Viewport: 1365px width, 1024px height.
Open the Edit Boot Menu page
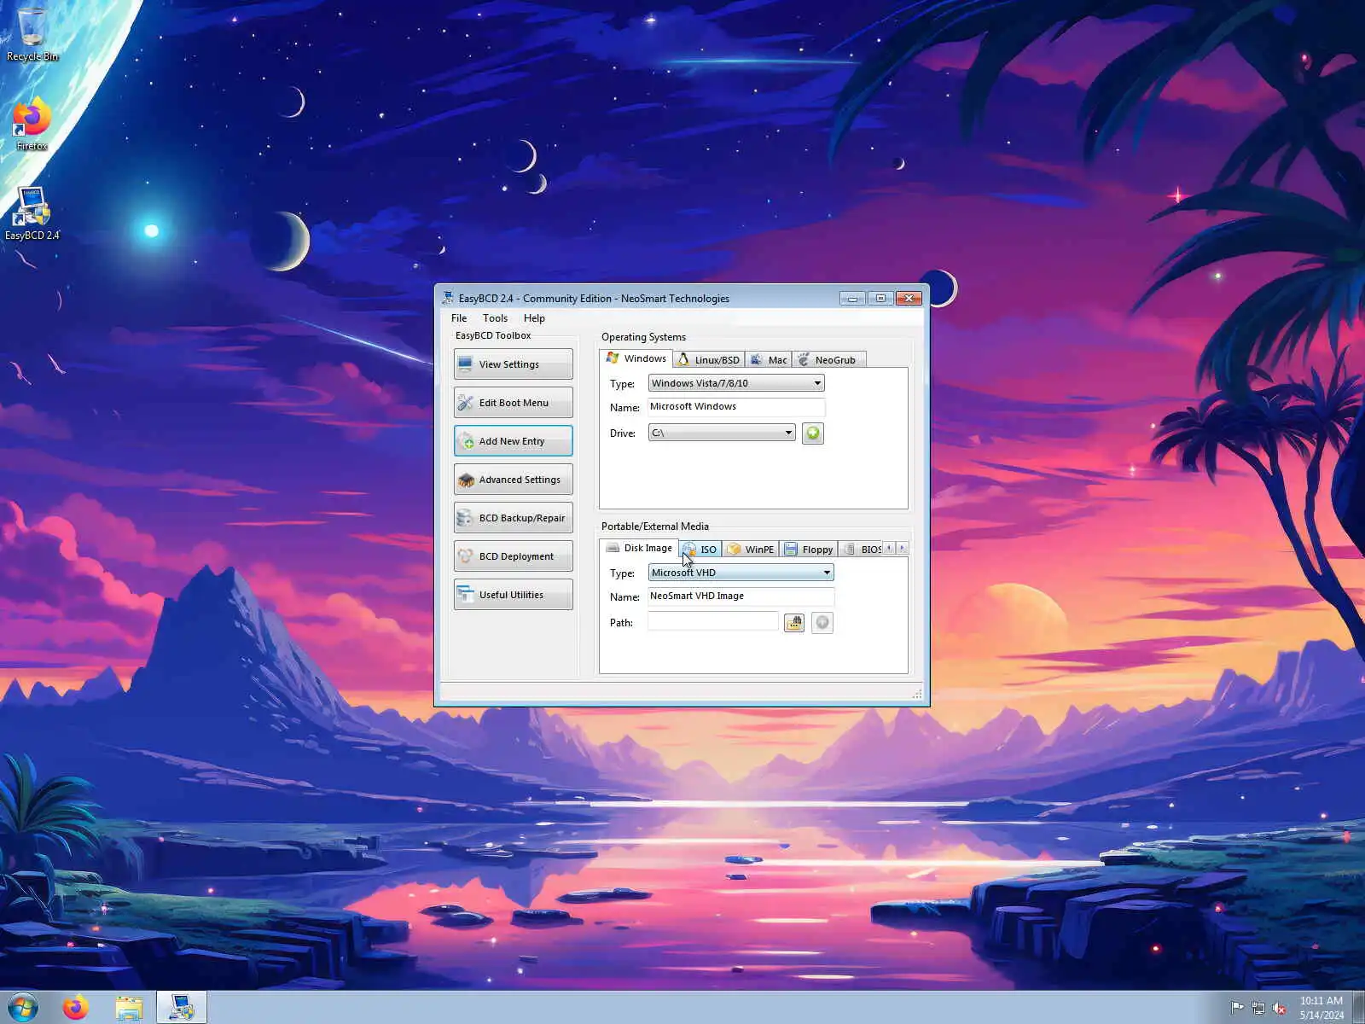coord(513,403)
